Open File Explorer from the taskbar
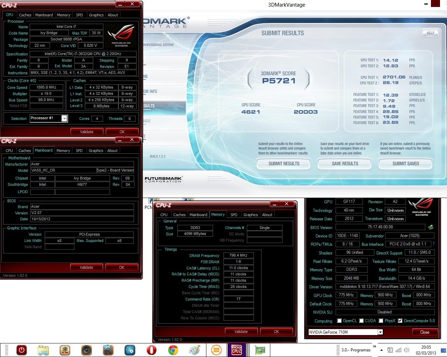The image size is (447, 357). tap(43, 350)
